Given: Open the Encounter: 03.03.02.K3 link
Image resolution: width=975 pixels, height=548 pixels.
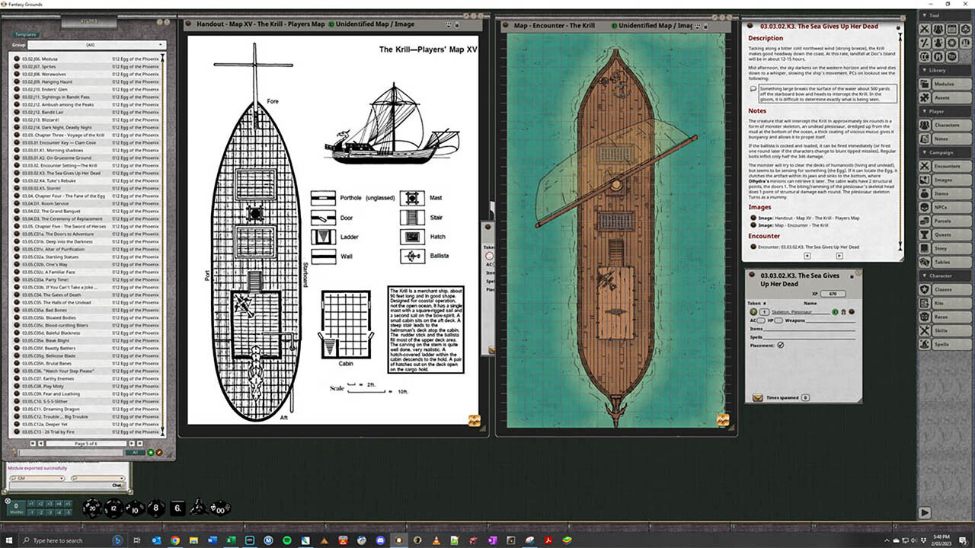Looking at the screenshot, I should pyautogui.click(x=807, y=245).
